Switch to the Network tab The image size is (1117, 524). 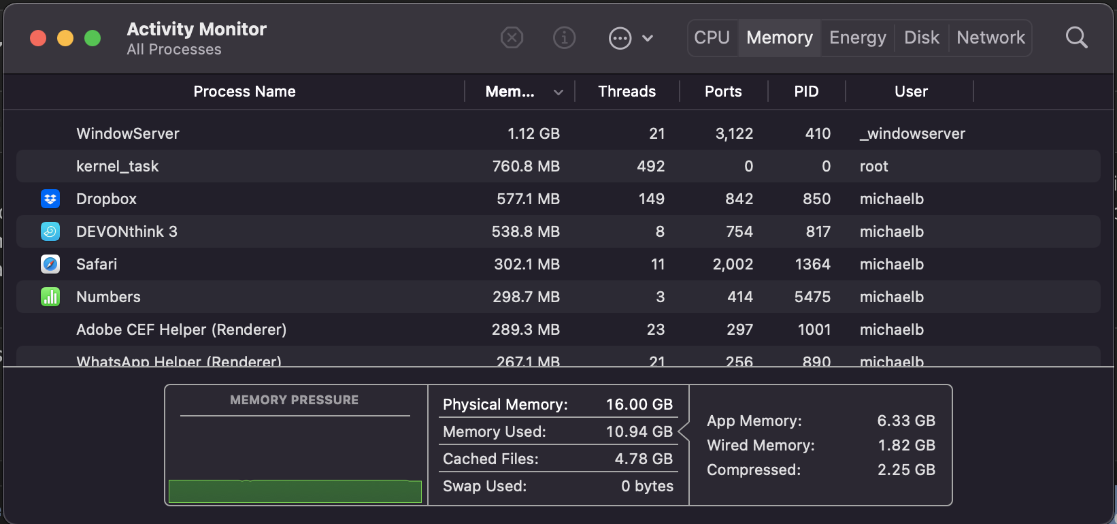990,37
